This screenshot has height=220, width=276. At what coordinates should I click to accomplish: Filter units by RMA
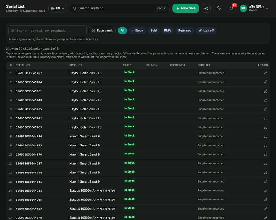(168, 31)
